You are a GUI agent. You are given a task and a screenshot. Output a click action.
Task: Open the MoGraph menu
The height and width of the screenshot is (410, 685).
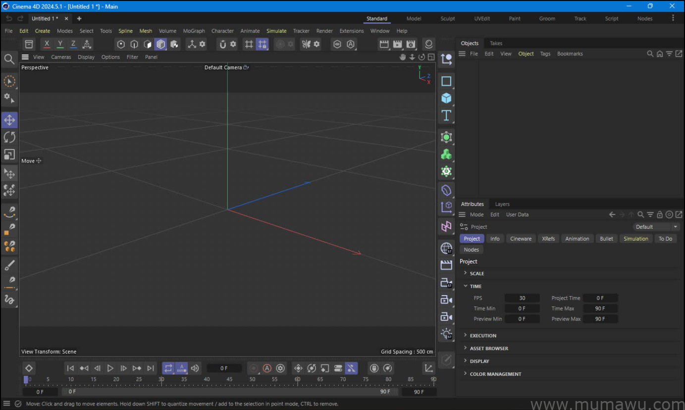(x=194, y=31)
